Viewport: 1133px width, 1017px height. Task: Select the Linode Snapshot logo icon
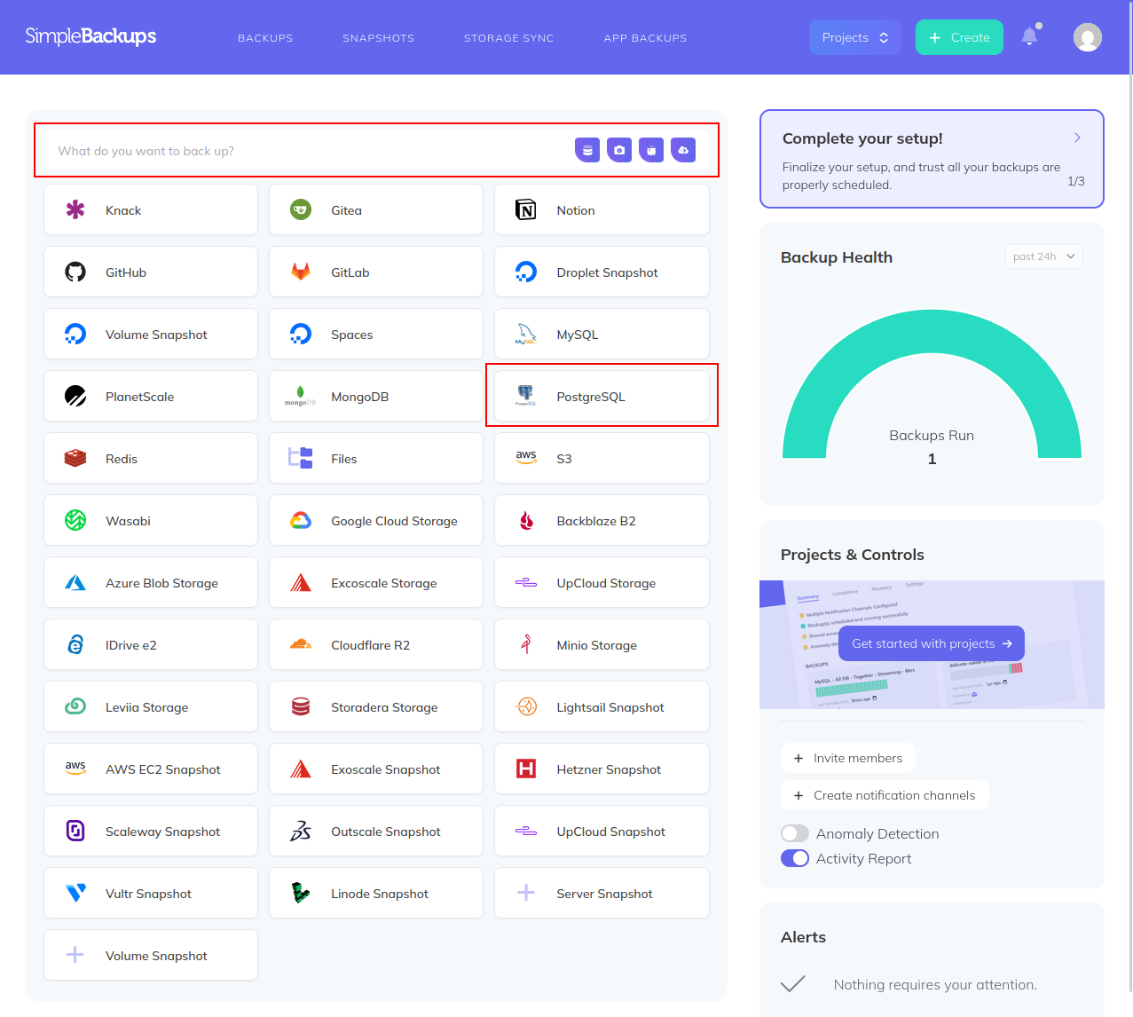[301, 894]
